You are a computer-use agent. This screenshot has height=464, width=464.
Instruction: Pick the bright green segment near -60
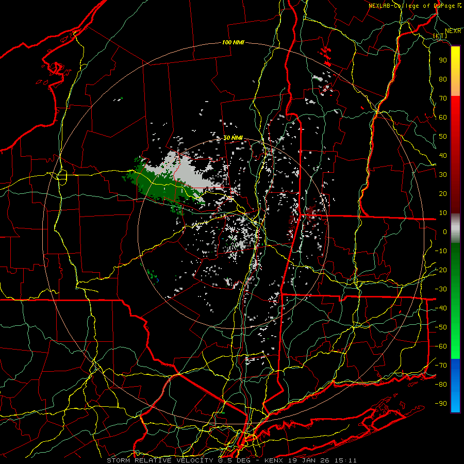click(x=455, y=346)
